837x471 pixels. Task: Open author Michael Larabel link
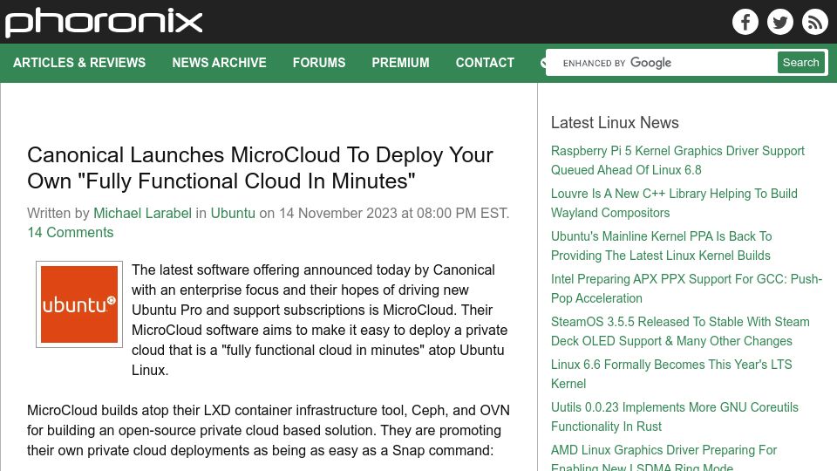click(142, 213)
